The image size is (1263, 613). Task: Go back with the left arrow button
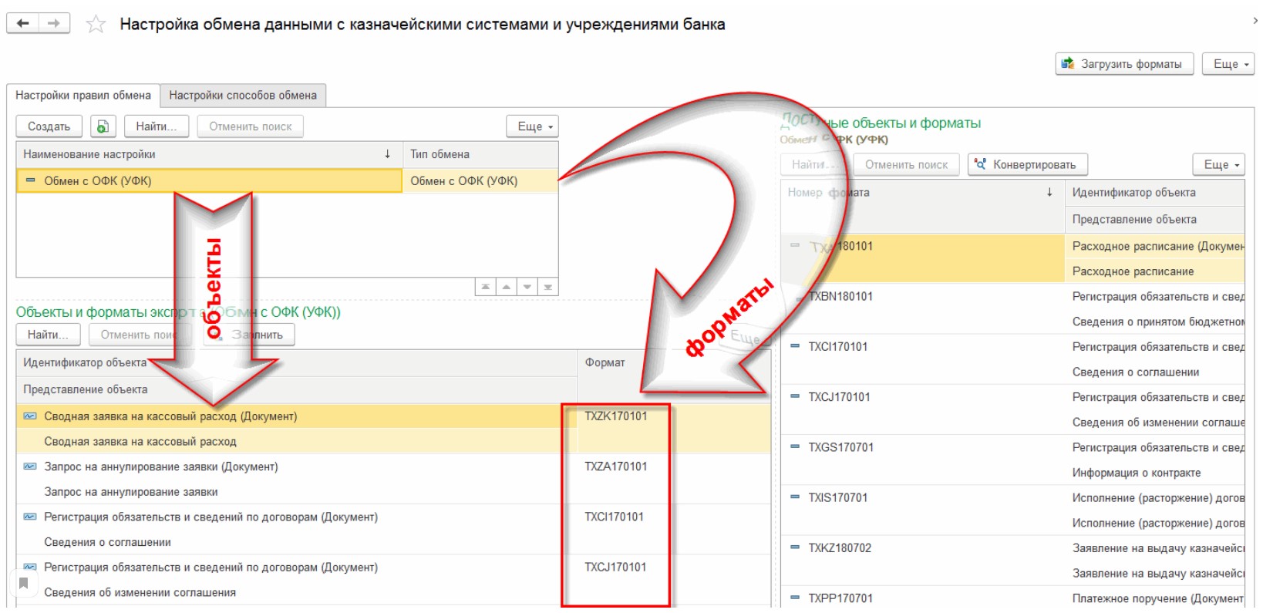23,23
